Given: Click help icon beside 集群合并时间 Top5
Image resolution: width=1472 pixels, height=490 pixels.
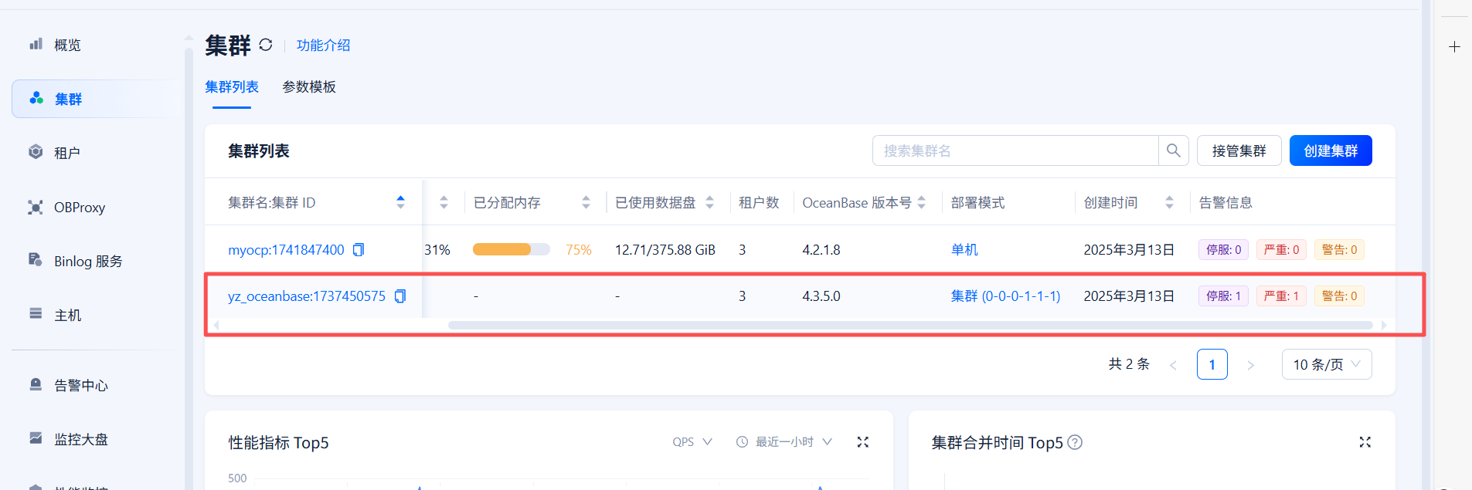Looking at the screenshot, I should point(1075,442).
